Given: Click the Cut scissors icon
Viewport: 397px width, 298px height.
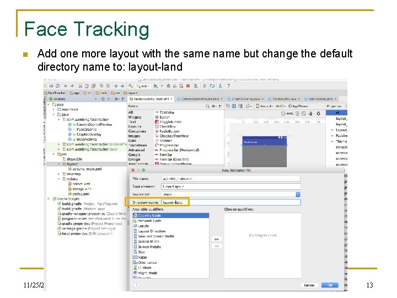Looking at the screenshot, I should coord(81,86).
